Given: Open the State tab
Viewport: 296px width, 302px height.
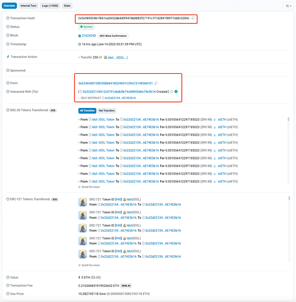Looking at the screenshot, I should coord(67,6).
